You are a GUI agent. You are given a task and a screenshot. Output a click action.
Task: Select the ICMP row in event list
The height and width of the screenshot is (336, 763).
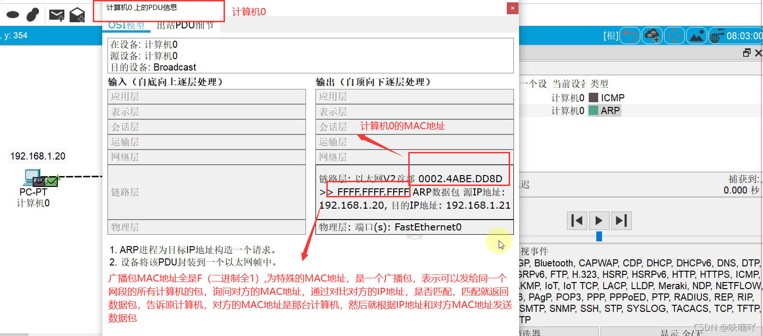pyautogui.click(x=641, y=97)
